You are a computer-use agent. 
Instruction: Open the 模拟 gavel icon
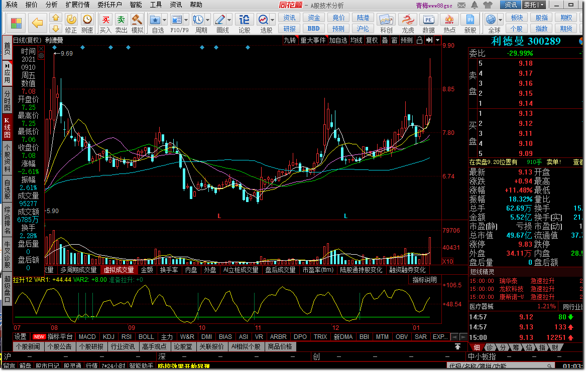137,20
